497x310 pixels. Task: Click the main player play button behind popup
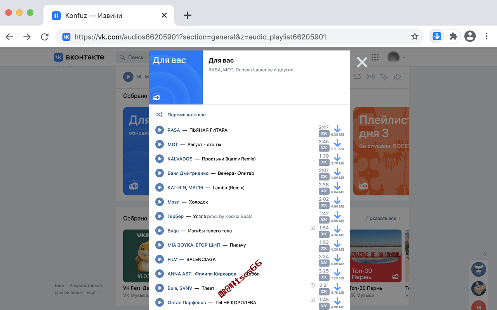[128, 77]
